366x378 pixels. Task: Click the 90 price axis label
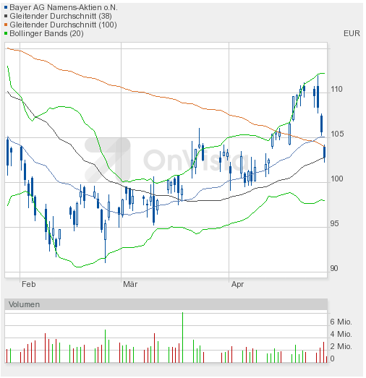(334, 268)
